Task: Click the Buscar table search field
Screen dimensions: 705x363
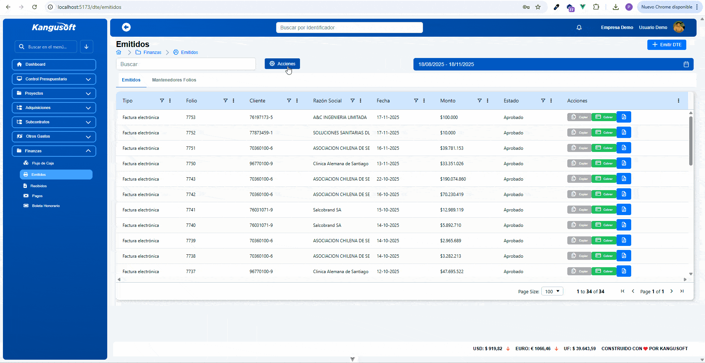Action: pyautogui.click(x=186, y=64)
